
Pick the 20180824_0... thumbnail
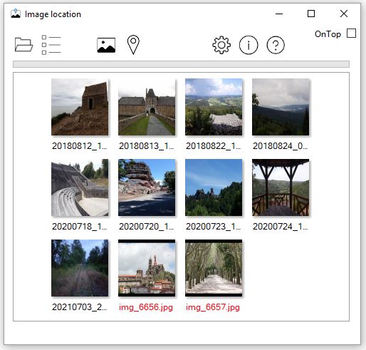(281, 107)
